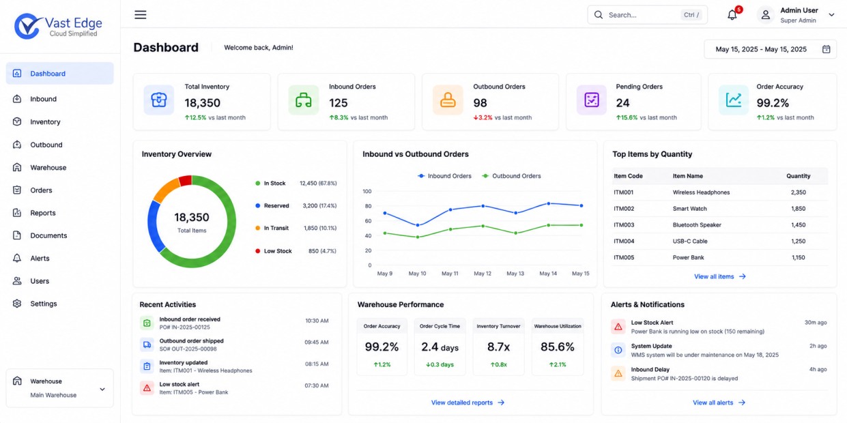Click the Inbound Orders card icon
The height and width of the screenshot is (423, 847).
coord(304,100)
